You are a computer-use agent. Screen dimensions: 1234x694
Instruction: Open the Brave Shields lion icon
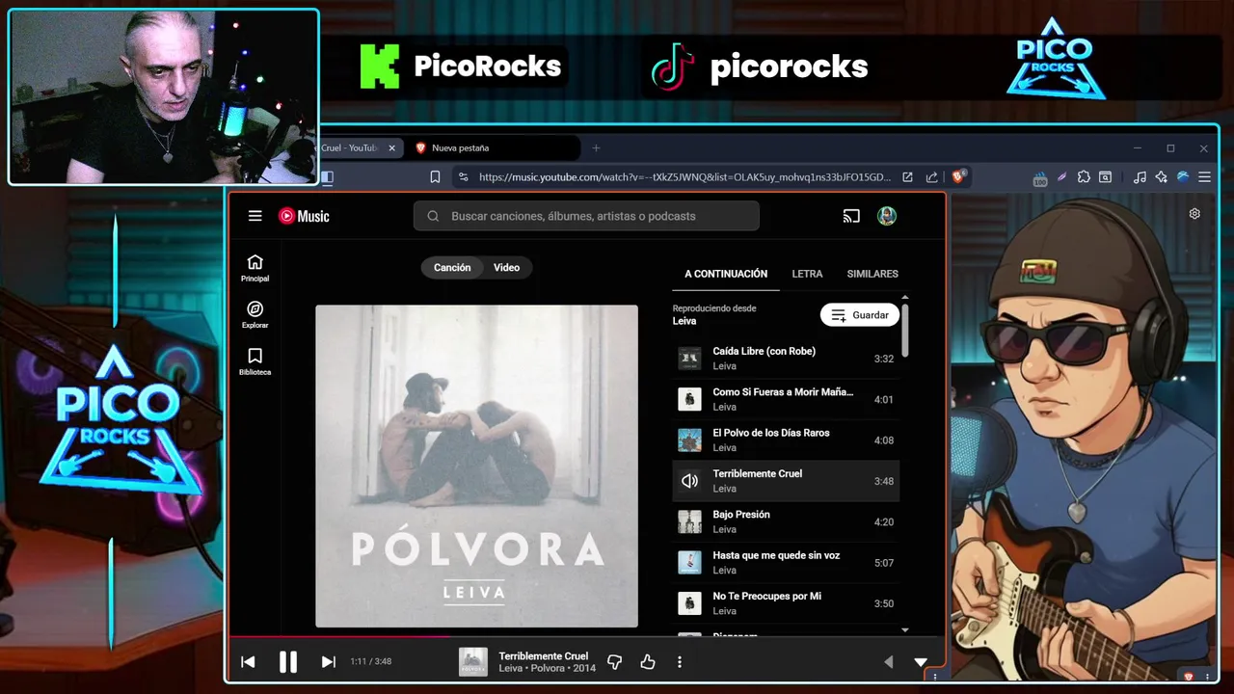click(958, 176)
